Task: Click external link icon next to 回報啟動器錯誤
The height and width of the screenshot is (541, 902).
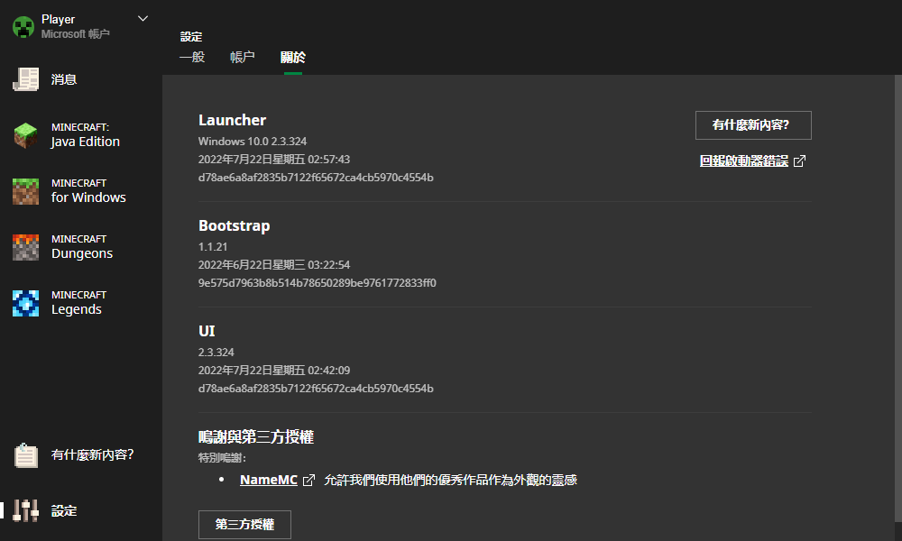Action: [799, 161]
